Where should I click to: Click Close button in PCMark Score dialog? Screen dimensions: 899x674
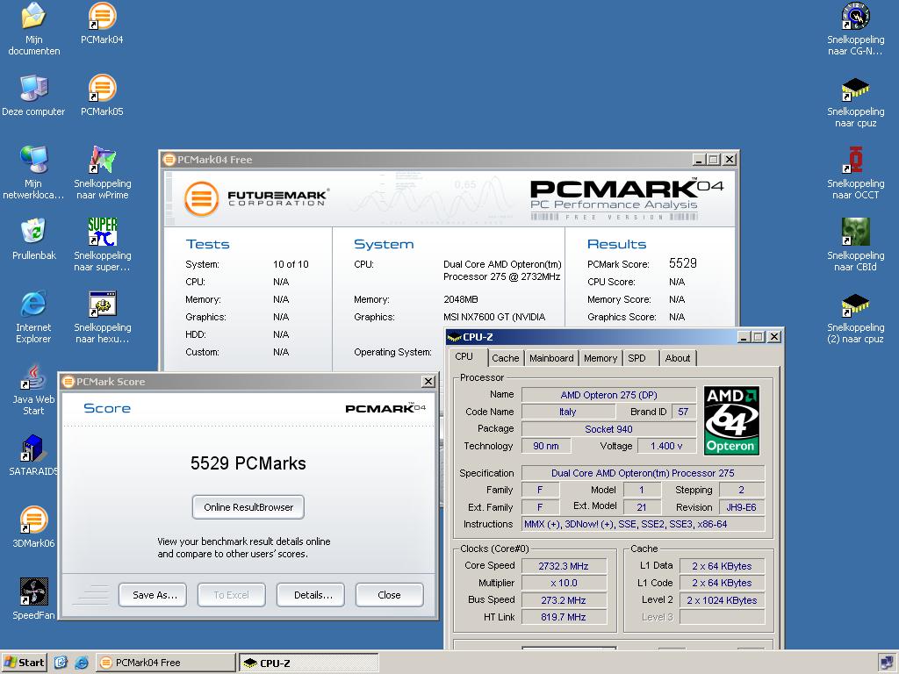[x=389, y=595]
